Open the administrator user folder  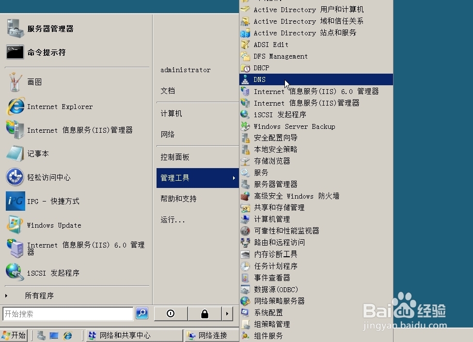point(198,70)
